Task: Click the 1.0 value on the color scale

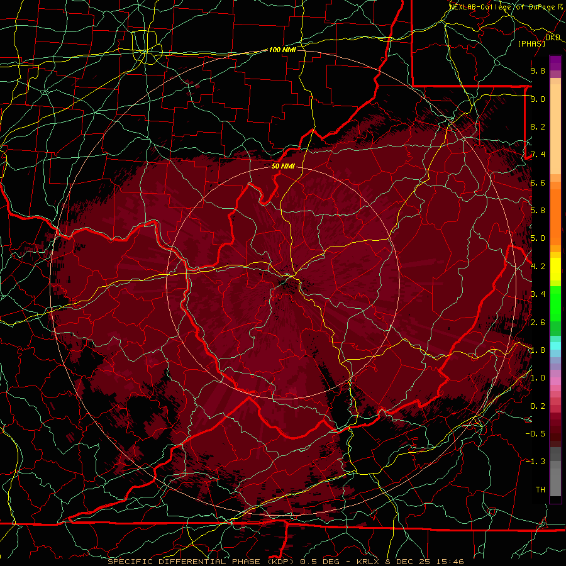Action: (x=538, y=378)
